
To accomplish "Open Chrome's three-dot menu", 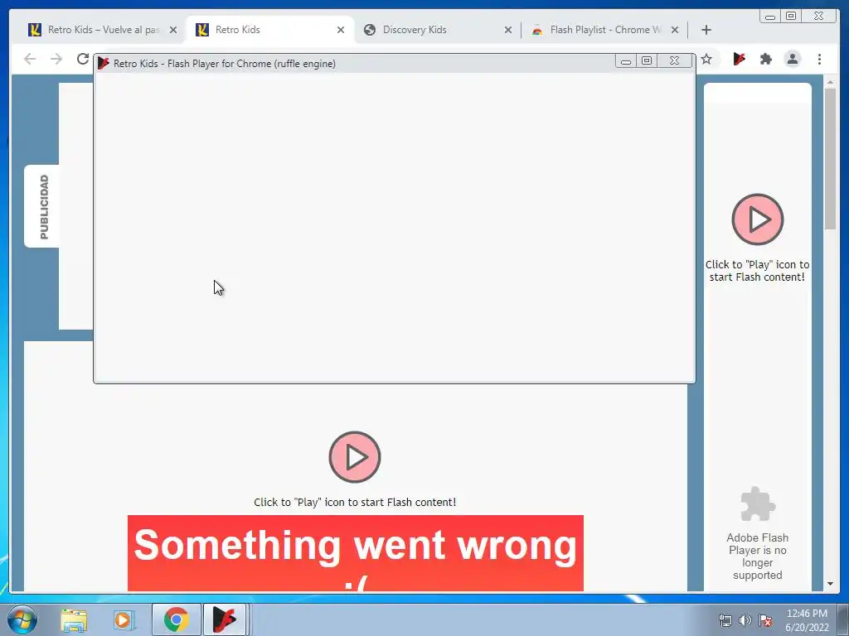I will (x=819, y=59).
